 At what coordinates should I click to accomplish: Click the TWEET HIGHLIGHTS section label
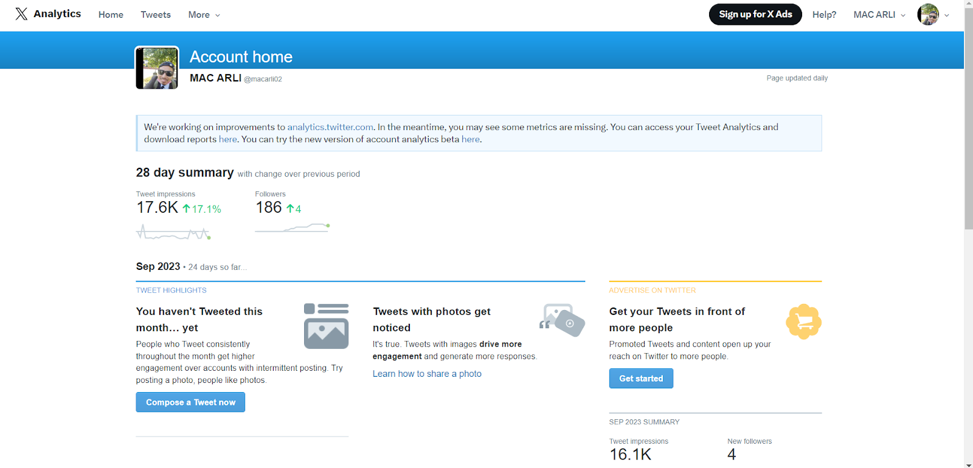coord(171,291)
